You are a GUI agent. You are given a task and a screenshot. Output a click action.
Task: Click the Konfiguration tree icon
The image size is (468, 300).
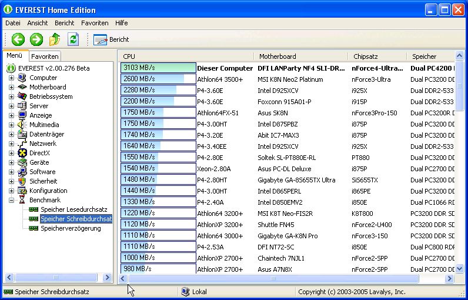[x=22, y=191]
